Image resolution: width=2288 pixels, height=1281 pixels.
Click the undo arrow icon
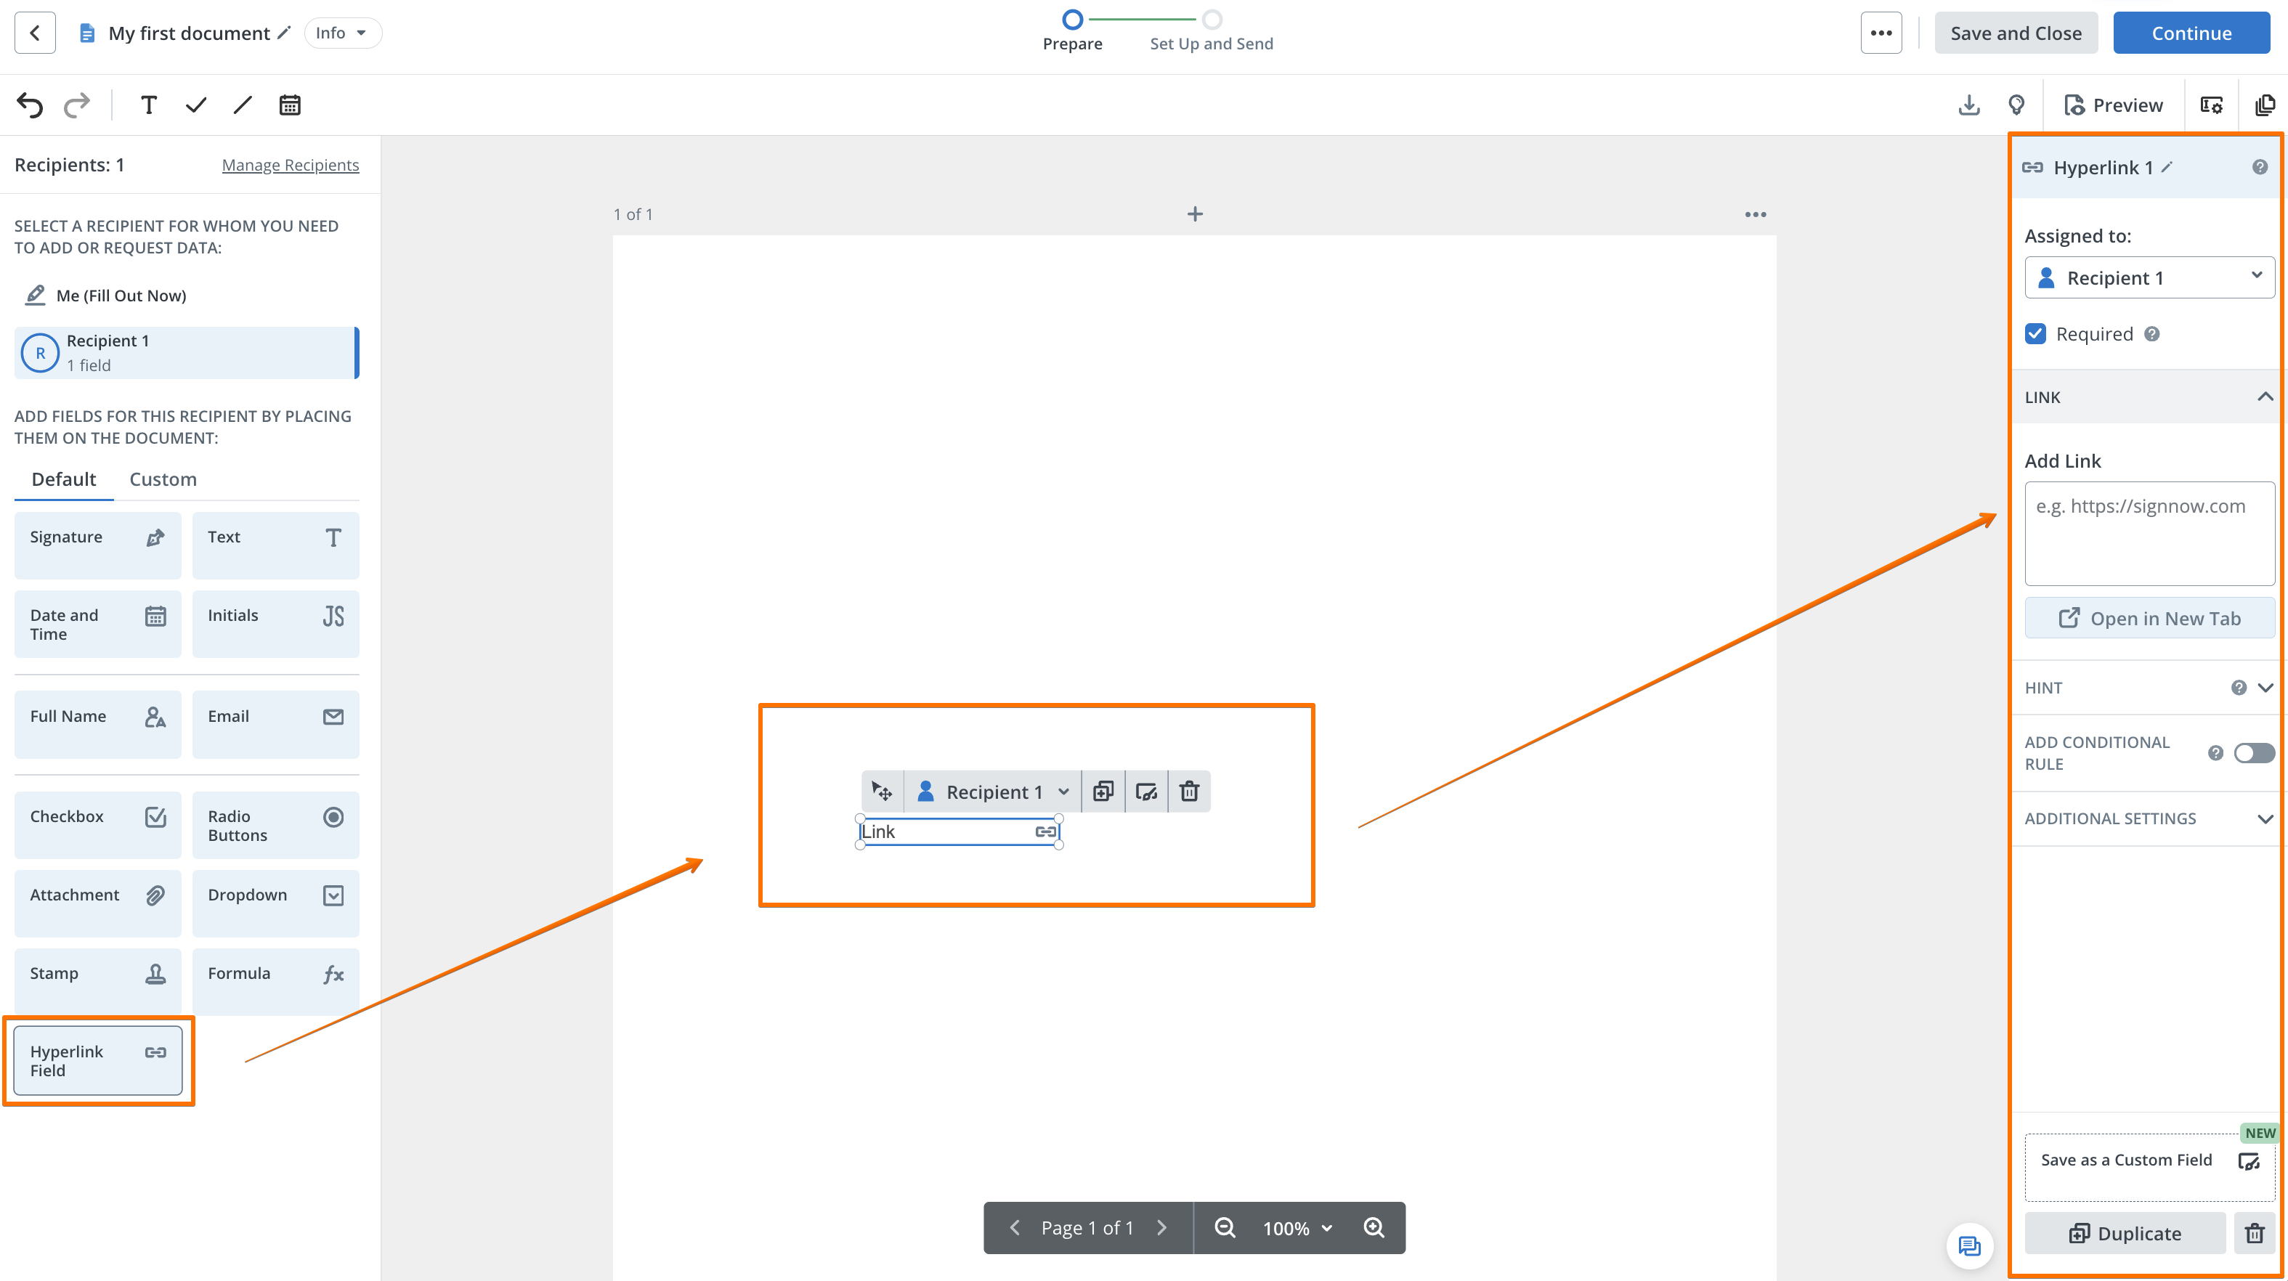pyautogui.click(x=31, y=105)
